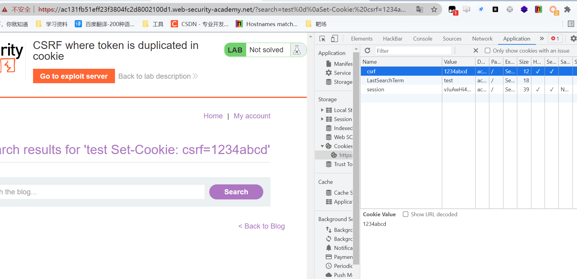Expand the Local Storage tree node

click(x=322, y=110)
